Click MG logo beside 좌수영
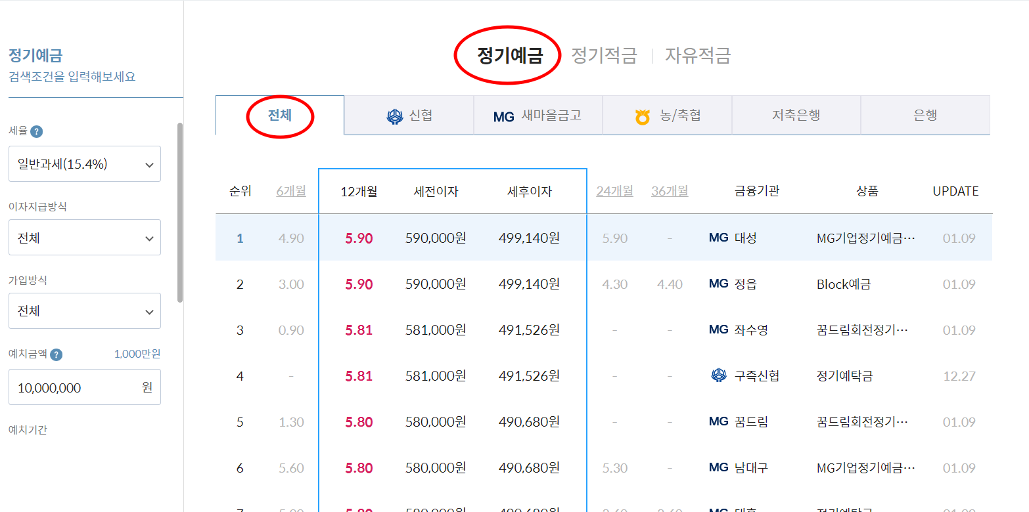The height and width of the screenshot is (512, 1029). [719, 330]
